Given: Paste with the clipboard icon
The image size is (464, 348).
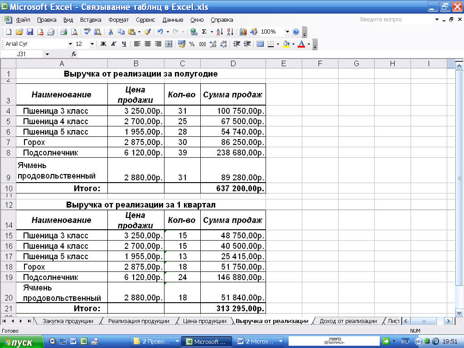Looking at the screenshot, I should tap(132, 32).
